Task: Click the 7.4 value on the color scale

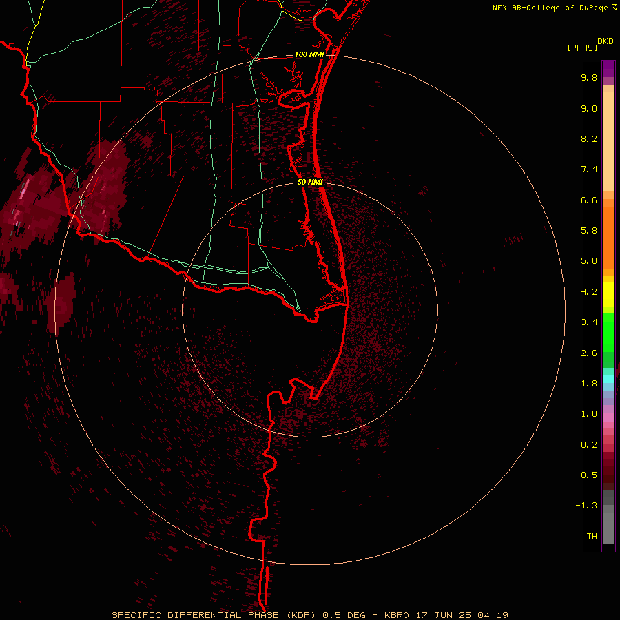Action: [589, 169]
